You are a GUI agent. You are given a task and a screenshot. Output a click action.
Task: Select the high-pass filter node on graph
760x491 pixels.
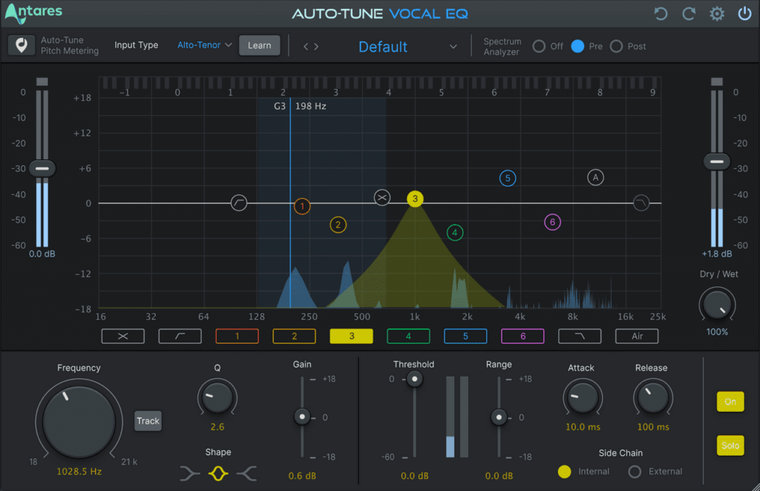[238, 202]
